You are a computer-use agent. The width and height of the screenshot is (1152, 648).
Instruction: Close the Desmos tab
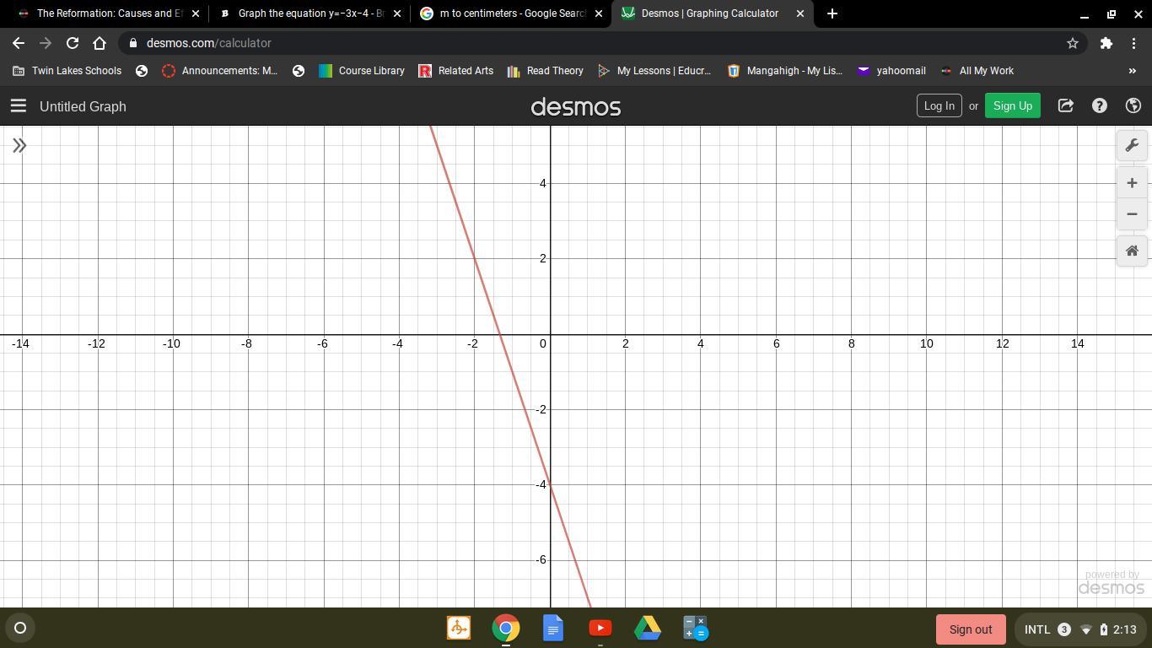[x=800, y=13]
